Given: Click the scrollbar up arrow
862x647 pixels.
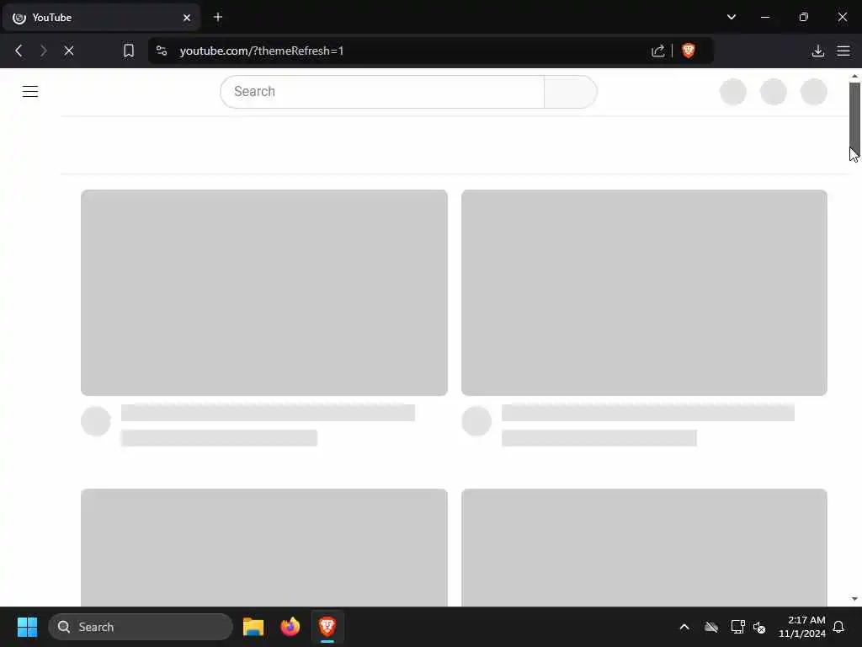Looking at the screenshot, I should click(854, 76).
